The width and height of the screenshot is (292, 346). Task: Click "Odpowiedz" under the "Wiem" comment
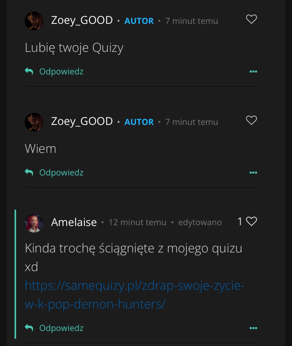[x=61, y=172]
